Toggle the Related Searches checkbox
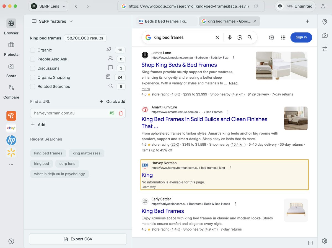 33,86
